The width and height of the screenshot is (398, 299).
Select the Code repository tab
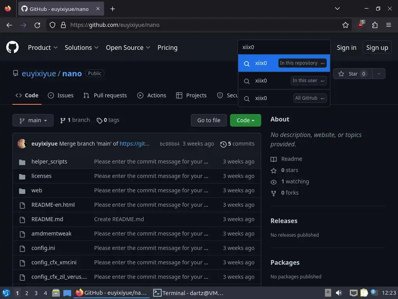(27, 95)
